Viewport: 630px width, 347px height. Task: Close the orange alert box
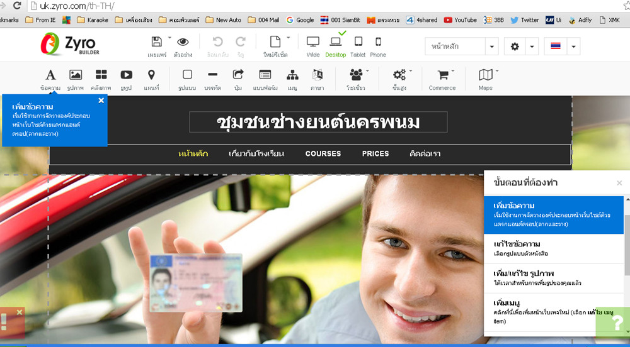point(20,312)
